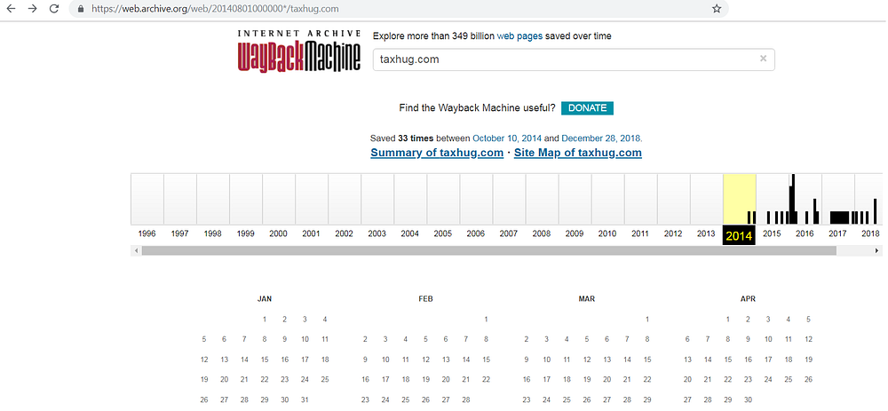Image resolution: width=888 pixels, height=411 pixels.
Task: Open Site Map of taxhug.com link
Action: tap(578, 153)
